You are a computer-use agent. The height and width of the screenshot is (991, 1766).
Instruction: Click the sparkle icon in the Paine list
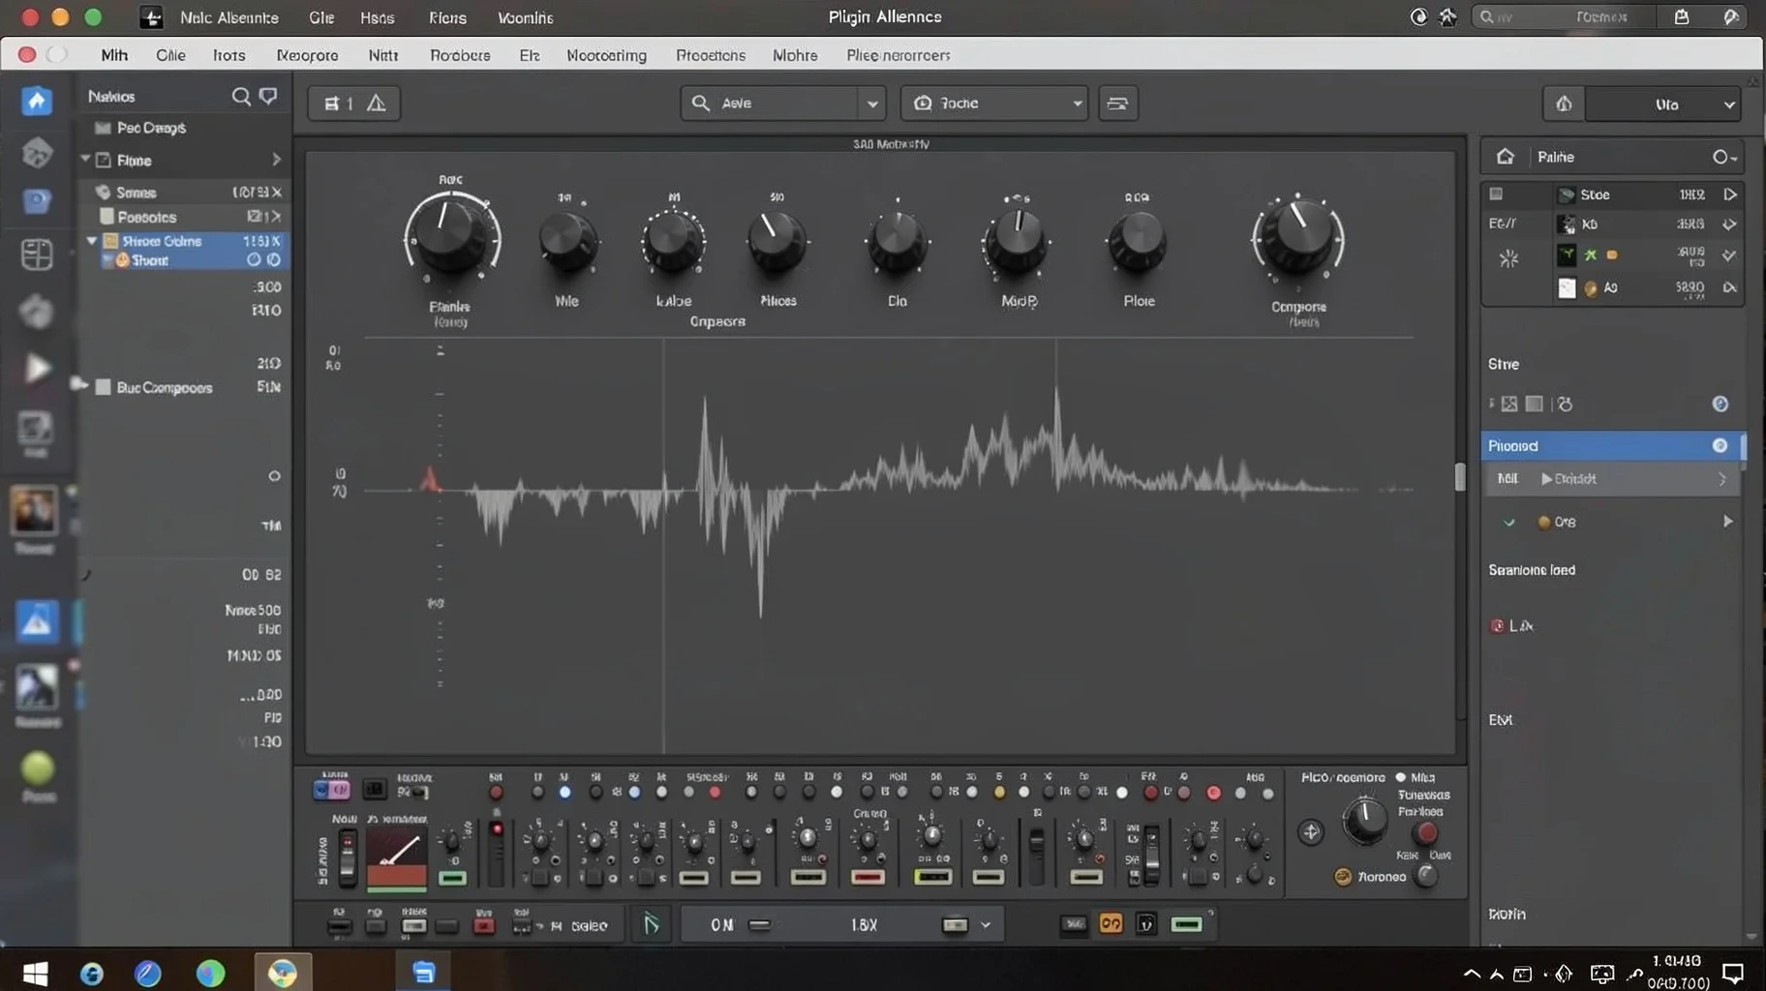(x=1508, y=258)
